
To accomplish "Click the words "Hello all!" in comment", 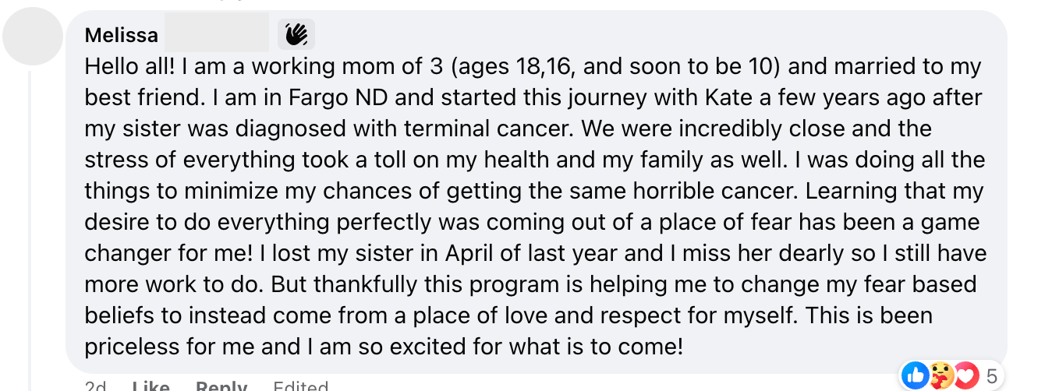I will point(129,68).
